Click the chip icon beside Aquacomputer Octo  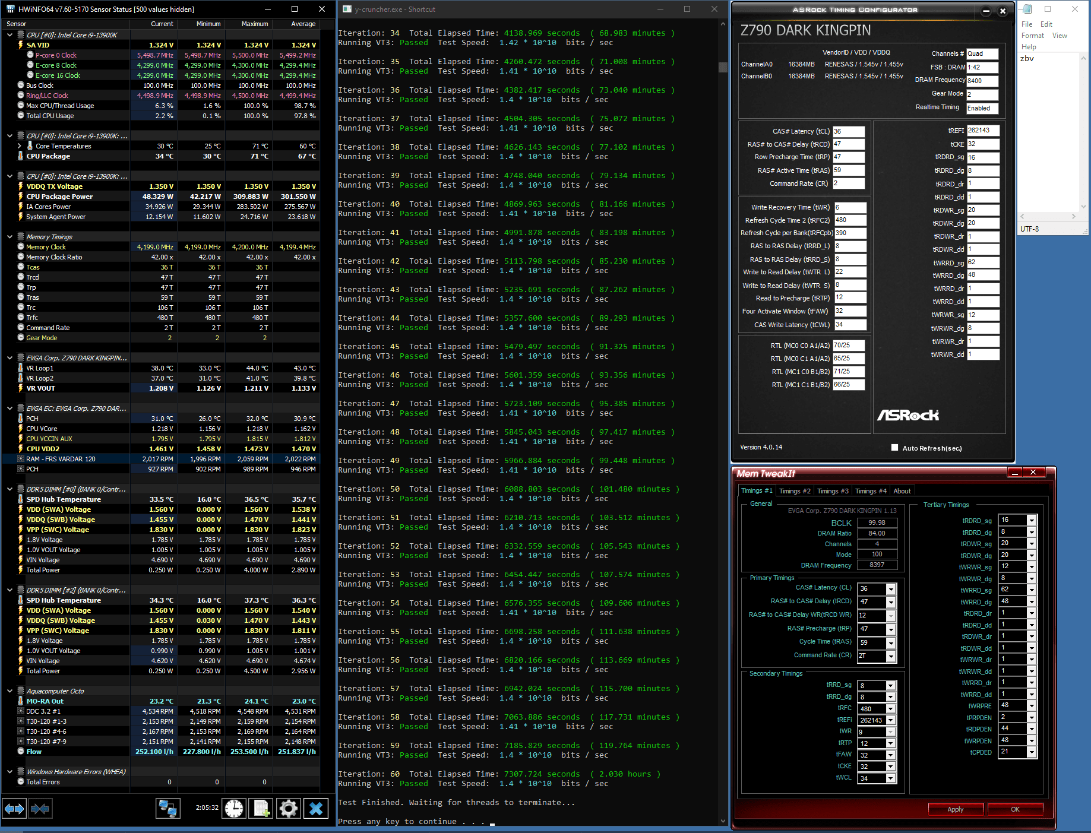point(21,691)
